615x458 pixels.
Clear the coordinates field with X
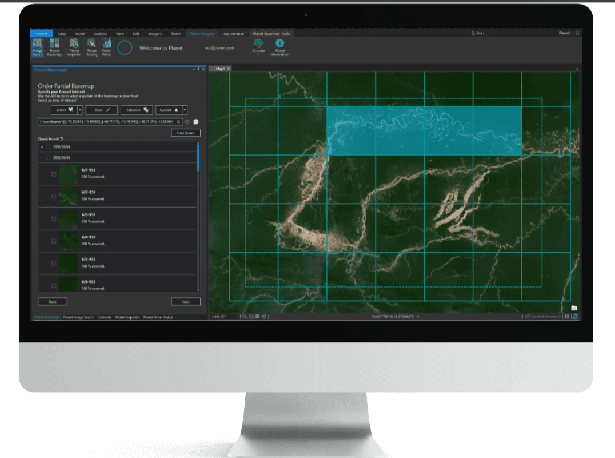tap(178, 122)
